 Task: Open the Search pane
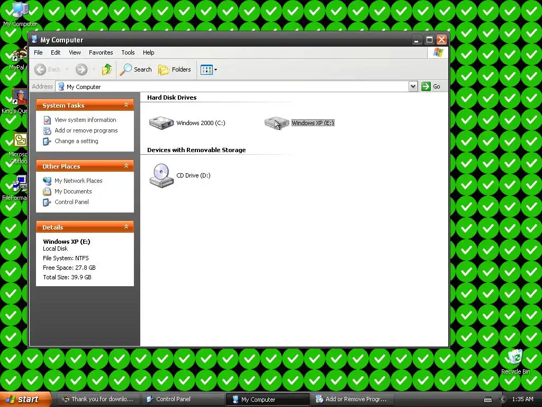(x=136, y=69)
